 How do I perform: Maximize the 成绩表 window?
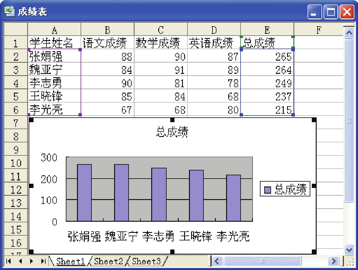pyautogui.click(x=331, y=12)
